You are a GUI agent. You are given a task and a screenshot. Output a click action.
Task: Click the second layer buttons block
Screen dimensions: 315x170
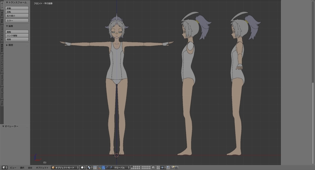[x=146, y=168]
